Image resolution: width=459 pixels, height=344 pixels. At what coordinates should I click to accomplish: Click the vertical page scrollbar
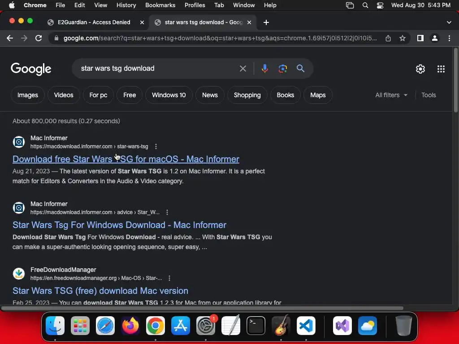[x=455, y=81]
